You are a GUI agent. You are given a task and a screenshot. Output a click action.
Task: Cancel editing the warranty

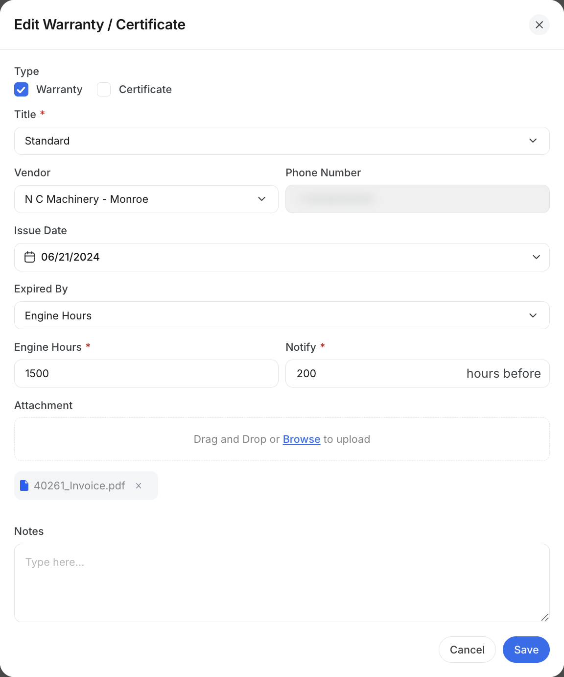[x=467, y=650]
